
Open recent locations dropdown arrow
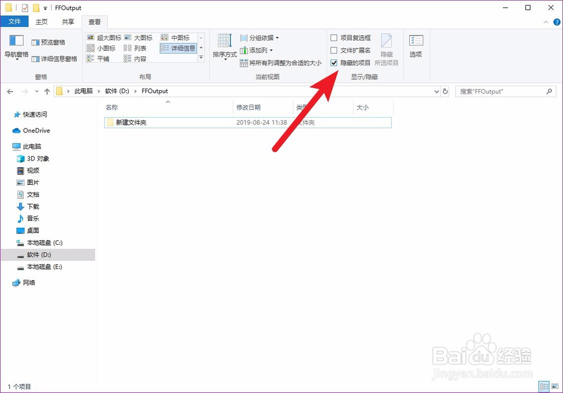pyautogui.click(x=37, y=92)
